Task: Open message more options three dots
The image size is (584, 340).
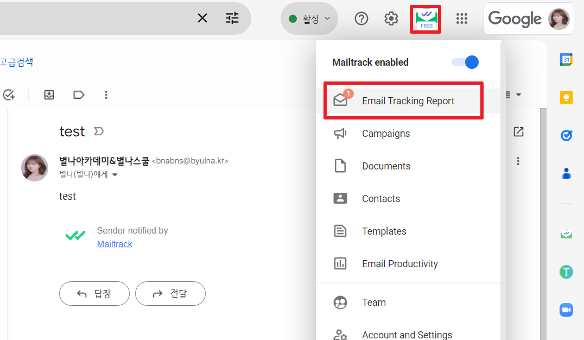Action: click(x=518, y=161)
